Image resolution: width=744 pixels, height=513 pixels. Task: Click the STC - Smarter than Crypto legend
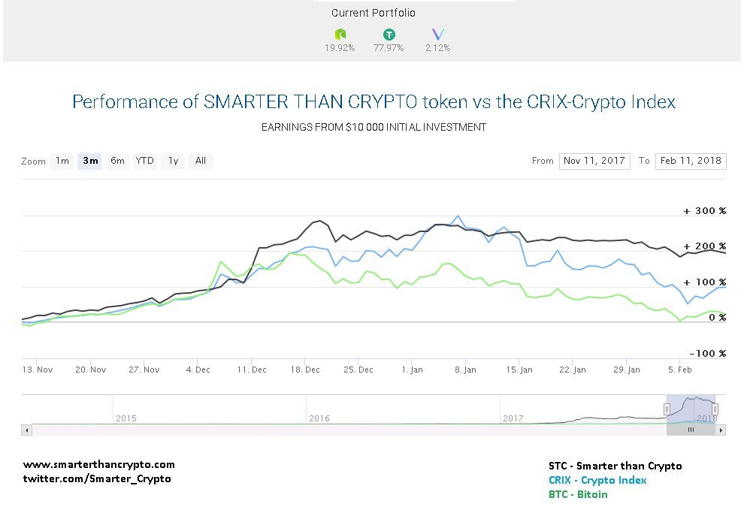point(615,466)
